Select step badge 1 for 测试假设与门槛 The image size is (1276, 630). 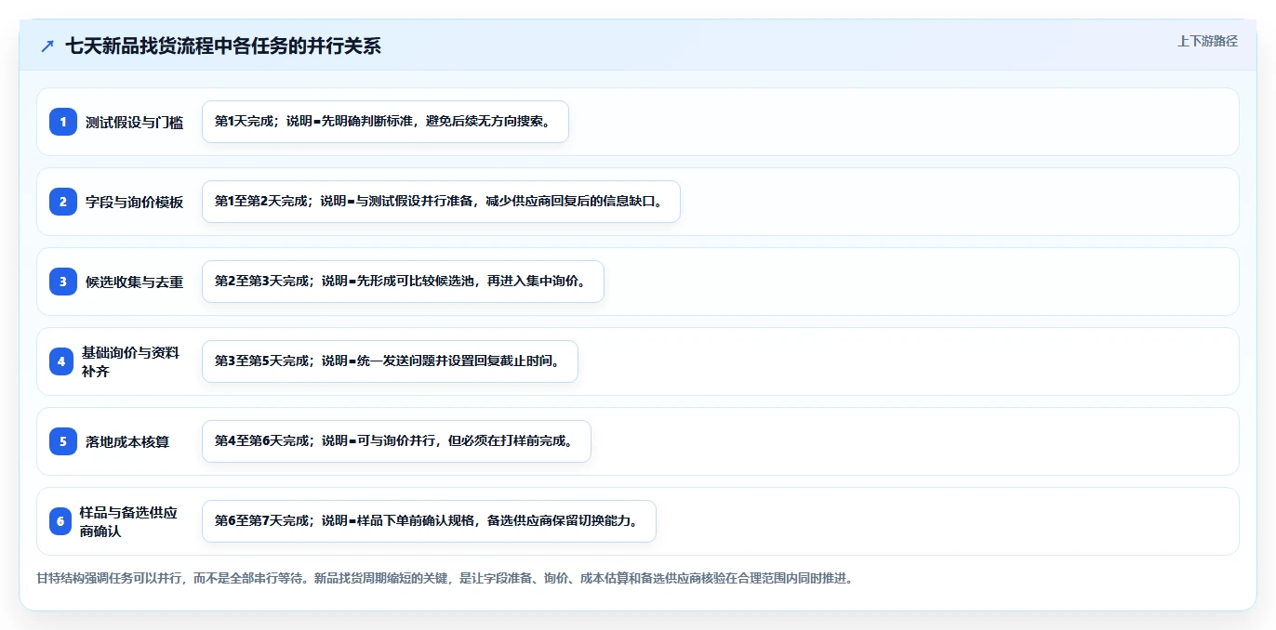click(63, 122)
